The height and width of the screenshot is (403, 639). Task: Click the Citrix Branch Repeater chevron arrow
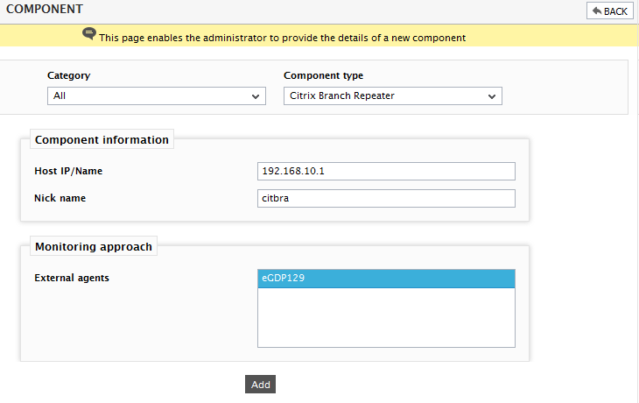(x=492, y=96)
